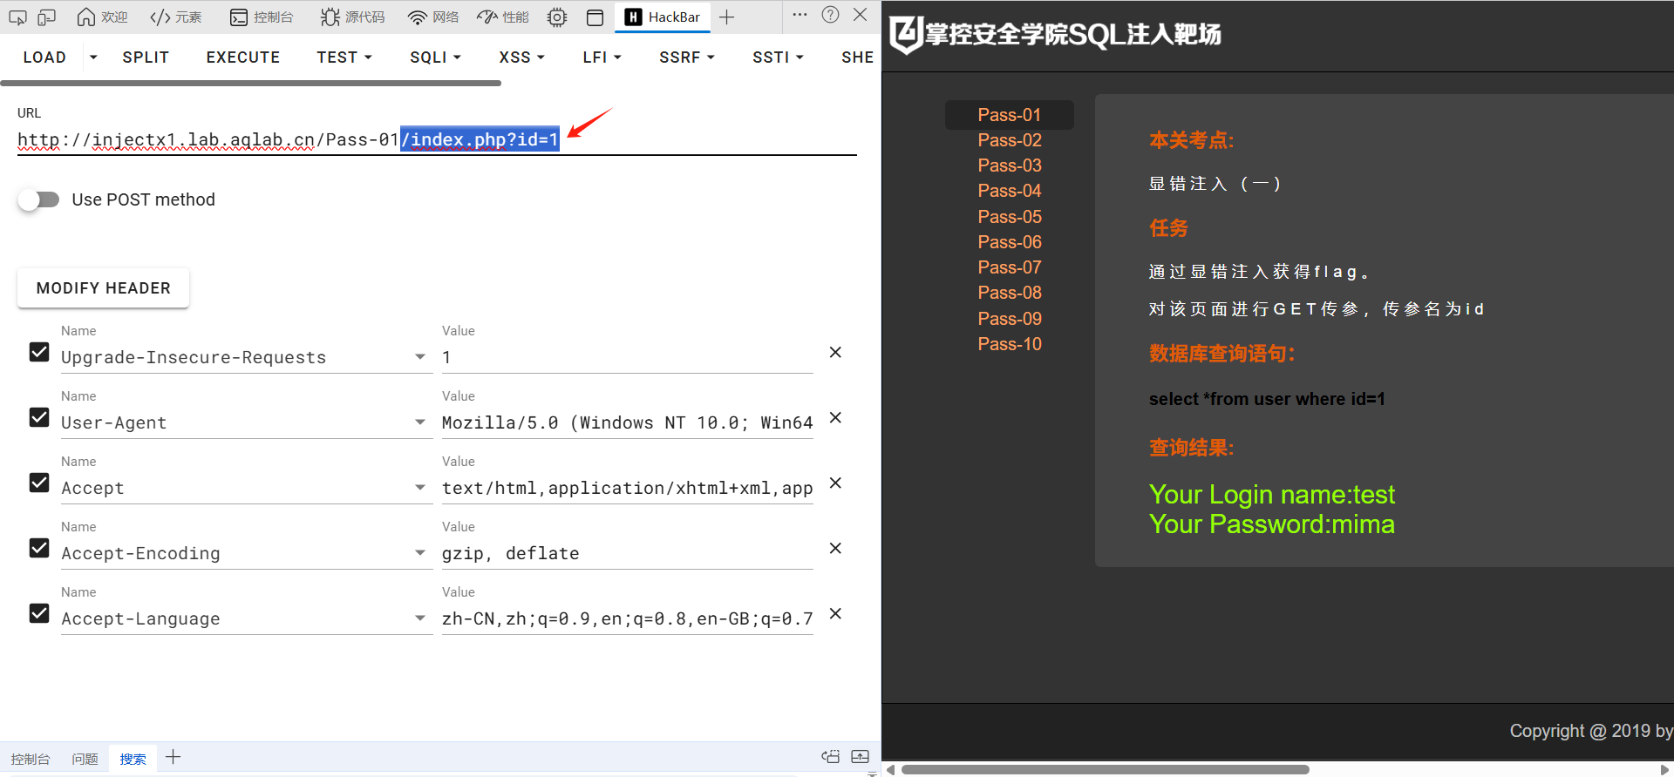Remove the Accept-Language header row

[835, 613]
